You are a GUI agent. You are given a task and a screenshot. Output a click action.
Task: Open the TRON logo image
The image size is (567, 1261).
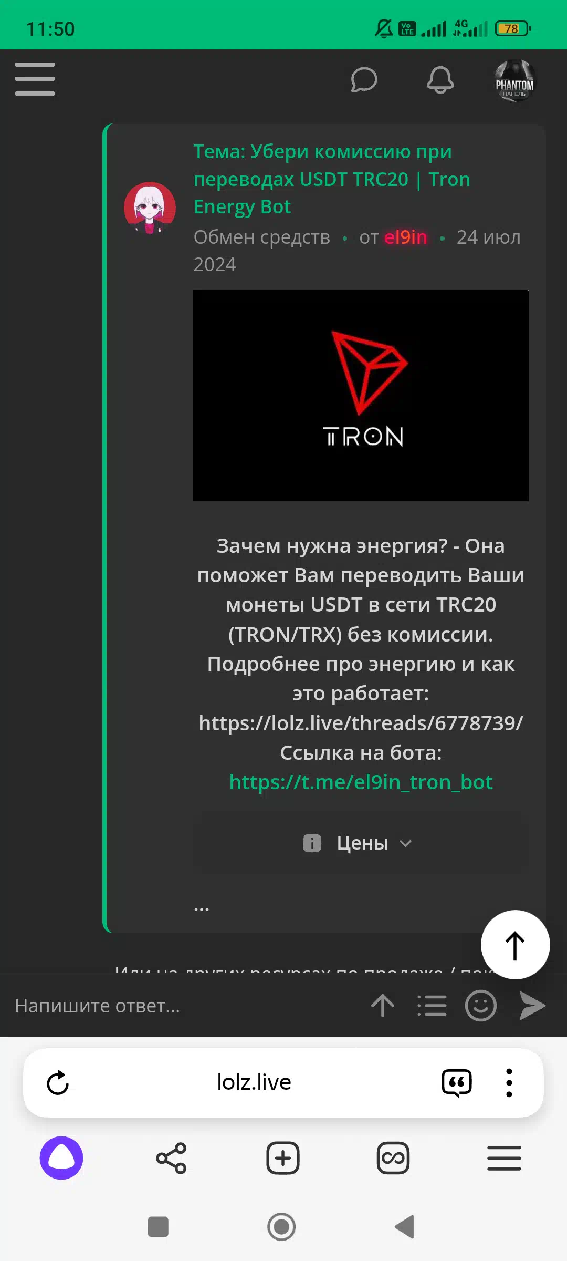point(361,395)
